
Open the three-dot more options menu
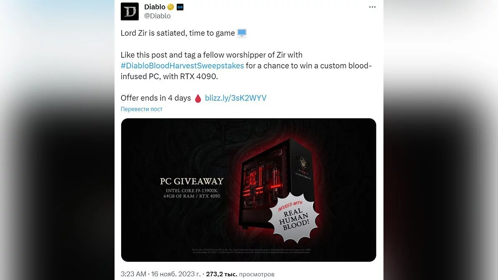[372, 7]
